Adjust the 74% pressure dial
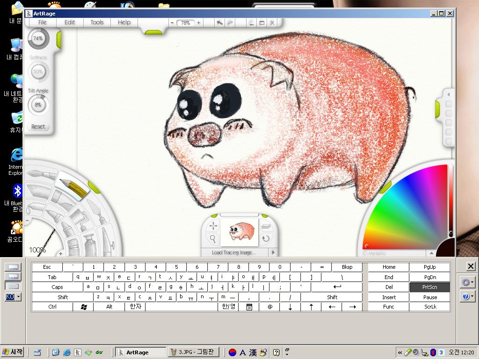 38,38
